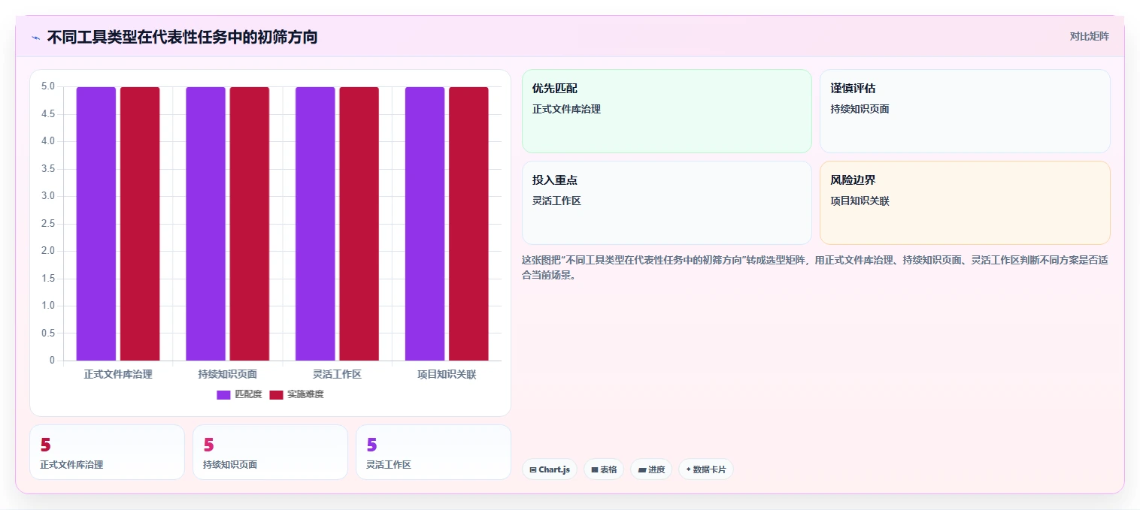Select the Chart.js tag chip
Image resolution: width=1140 pixels, height=510 pixels.
(x=550, y=469)
